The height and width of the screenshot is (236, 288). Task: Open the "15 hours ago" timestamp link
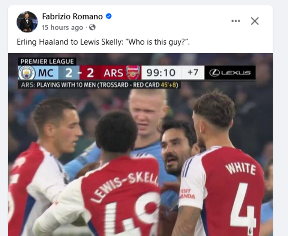tap(62, 27)
